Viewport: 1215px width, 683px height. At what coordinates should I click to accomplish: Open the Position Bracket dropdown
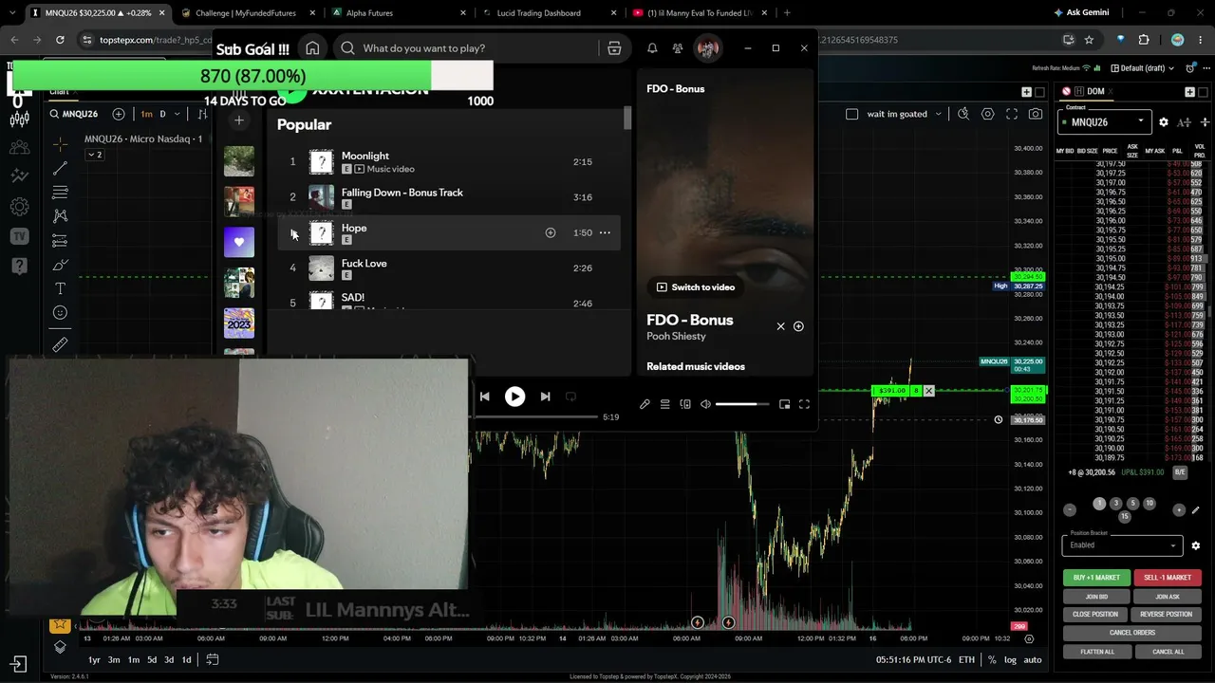pyautogui.click(x=1121, y=545)
